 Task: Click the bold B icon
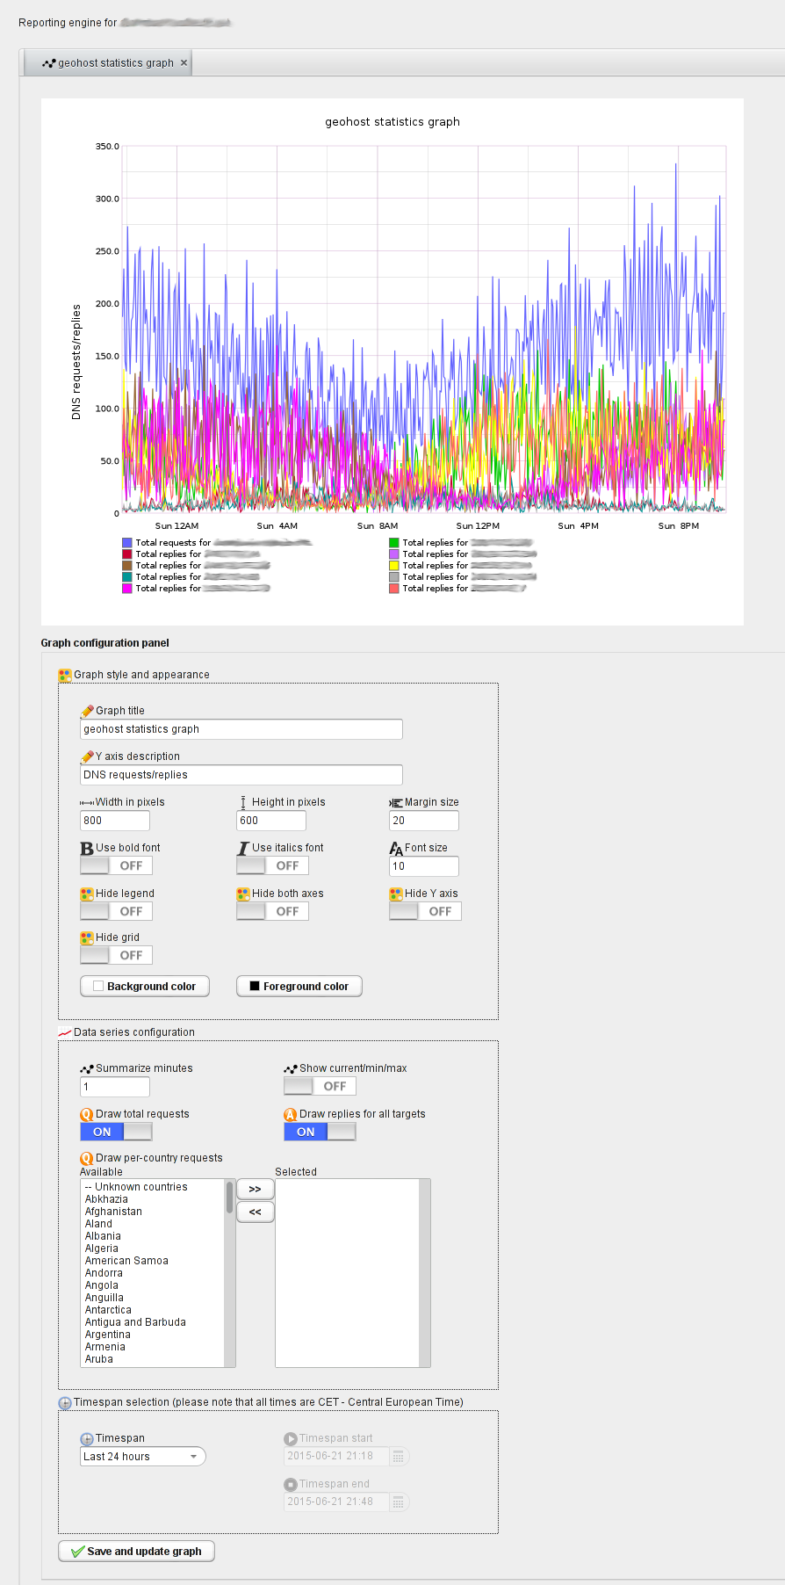point(87,849)
